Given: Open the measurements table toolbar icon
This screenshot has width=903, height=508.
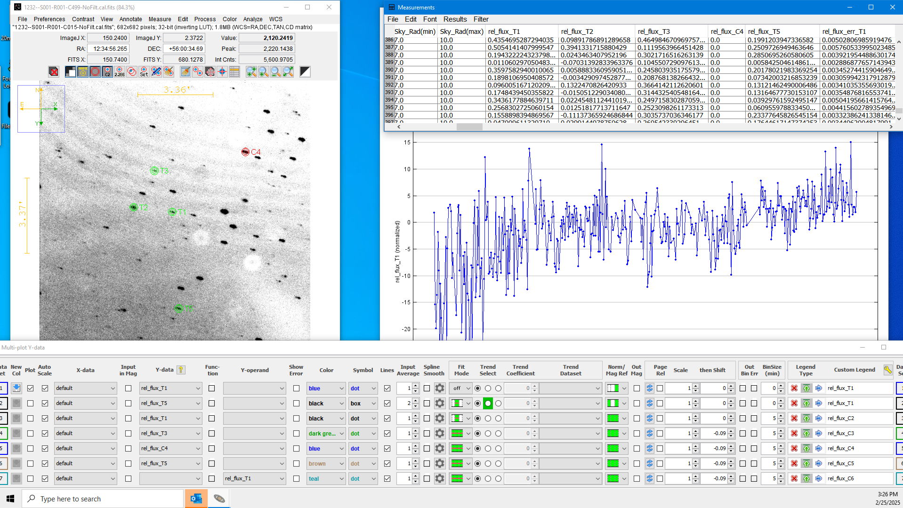Looking at the screenshot, I should point(234,71).
